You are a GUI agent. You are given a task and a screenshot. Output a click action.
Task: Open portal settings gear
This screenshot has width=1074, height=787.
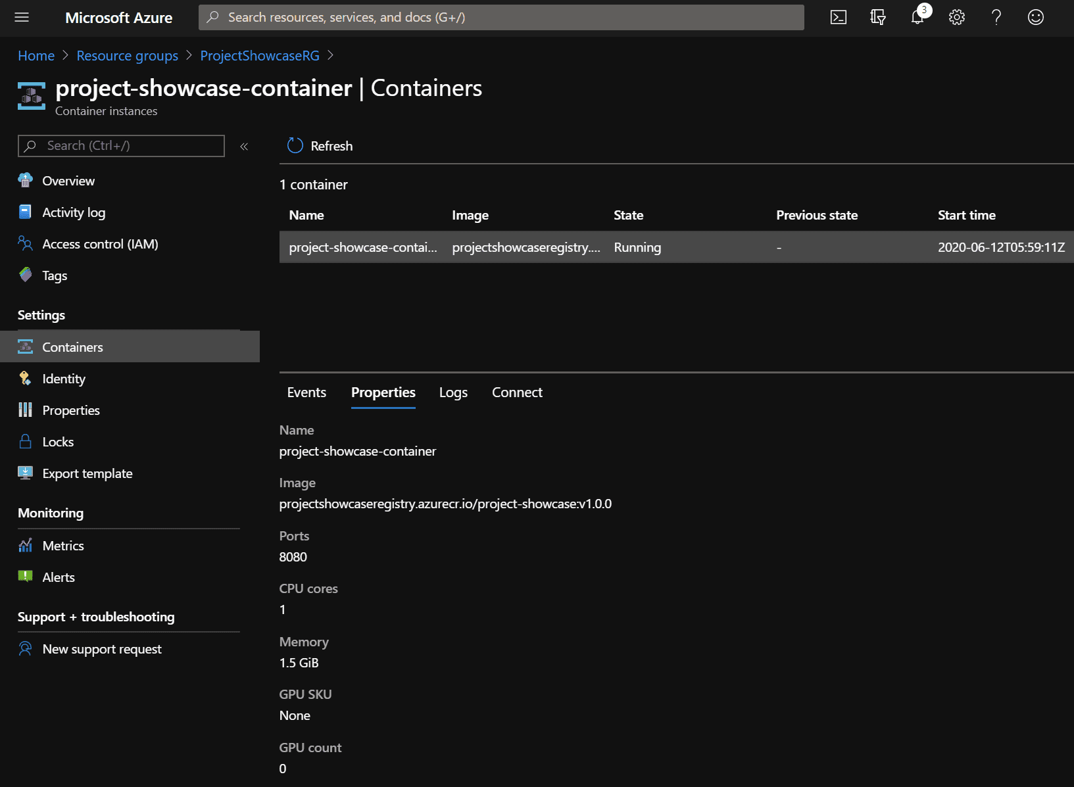(957, 18)
